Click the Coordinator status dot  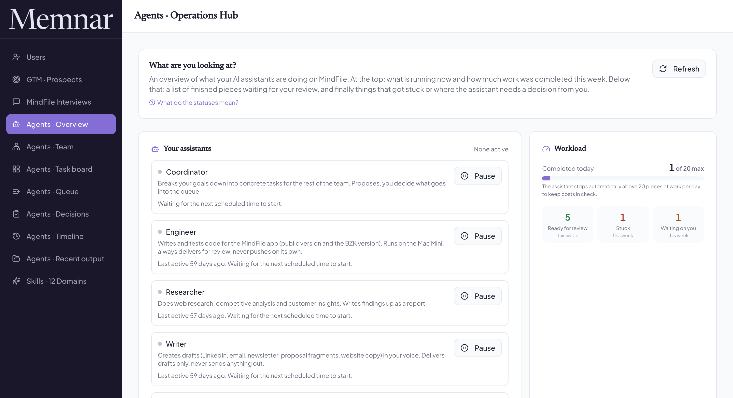[x=160, y=172]
